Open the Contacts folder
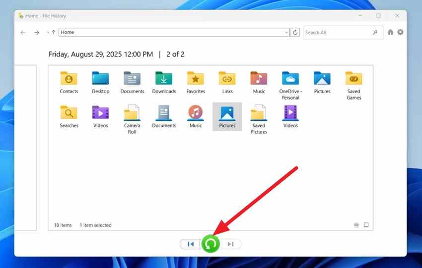 click(x=69, y=82)
